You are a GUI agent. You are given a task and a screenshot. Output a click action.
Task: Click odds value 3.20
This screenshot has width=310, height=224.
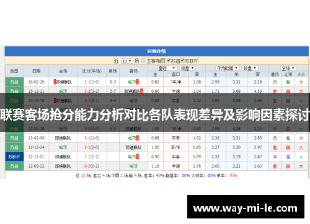236,147
